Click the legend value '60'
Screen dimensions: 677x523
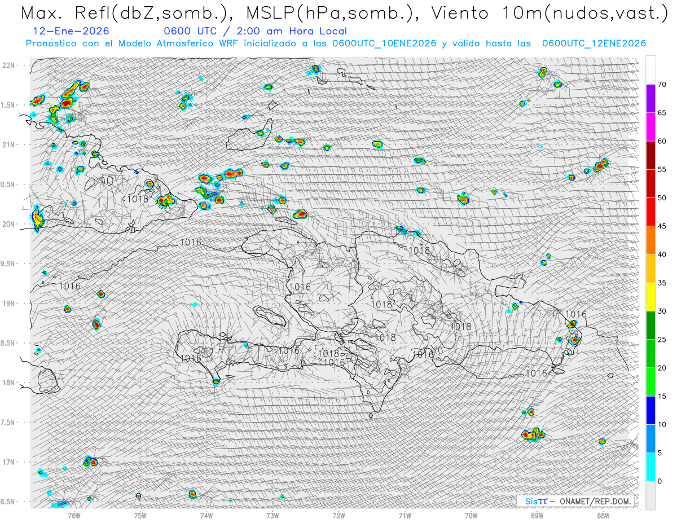click(x=662, y=141)
